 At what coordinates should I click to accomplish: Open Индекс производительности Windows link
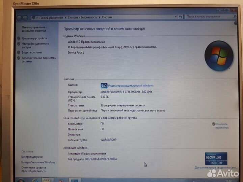[x=131, y=86]
